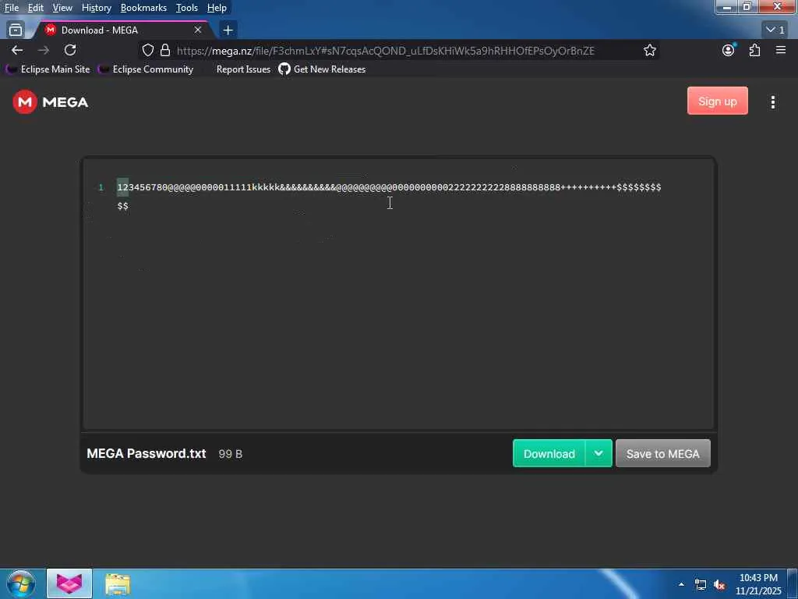Open Get New Releases bookmark
Viewport: 798px width, 599px height.
(322, 69)
